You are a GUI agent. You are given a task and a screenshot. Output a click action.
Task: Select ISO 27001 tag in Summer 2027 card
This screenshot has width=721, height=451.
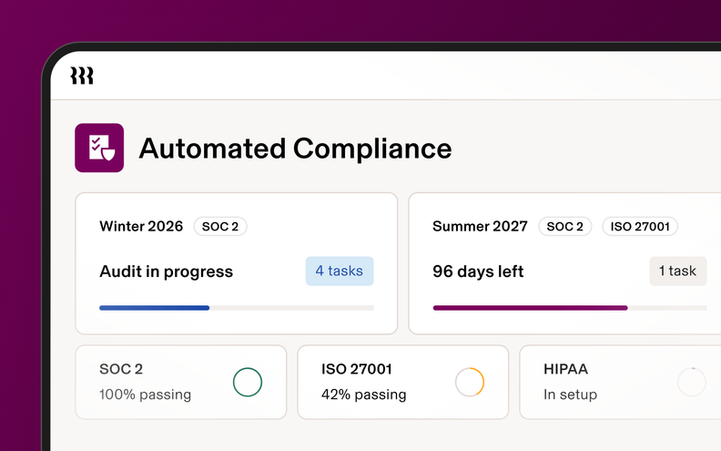click(640, 227)
